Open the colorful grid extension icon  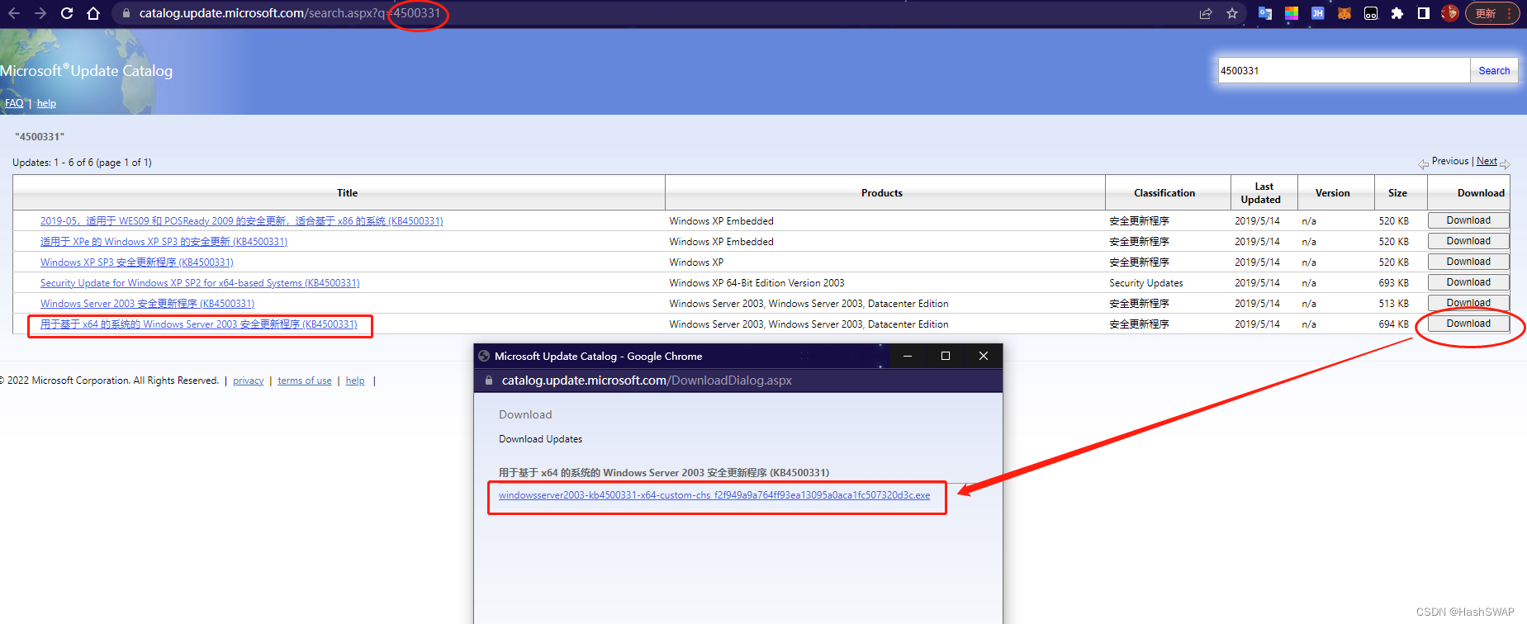(1292, 13)
